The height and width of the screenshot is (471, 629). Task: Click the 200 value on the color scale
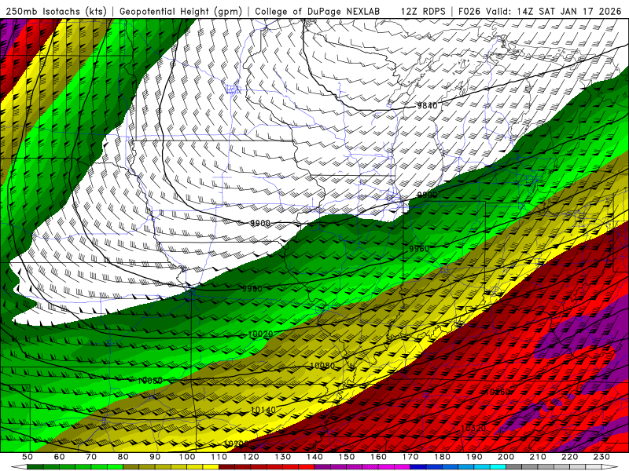coord(506,457)
